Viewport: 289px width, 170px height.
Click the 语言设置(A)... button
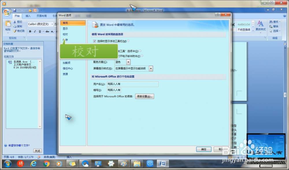tap(144, 97)
